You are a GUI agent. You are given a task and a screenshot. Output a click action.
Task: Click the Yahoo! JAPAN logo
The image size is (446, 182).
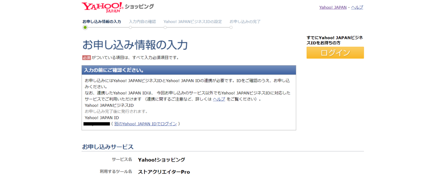[x=102, y=7]
